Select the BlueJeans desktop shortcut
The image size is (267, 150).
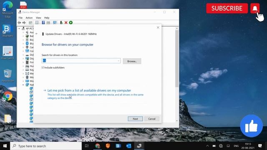tap(8, 30)
